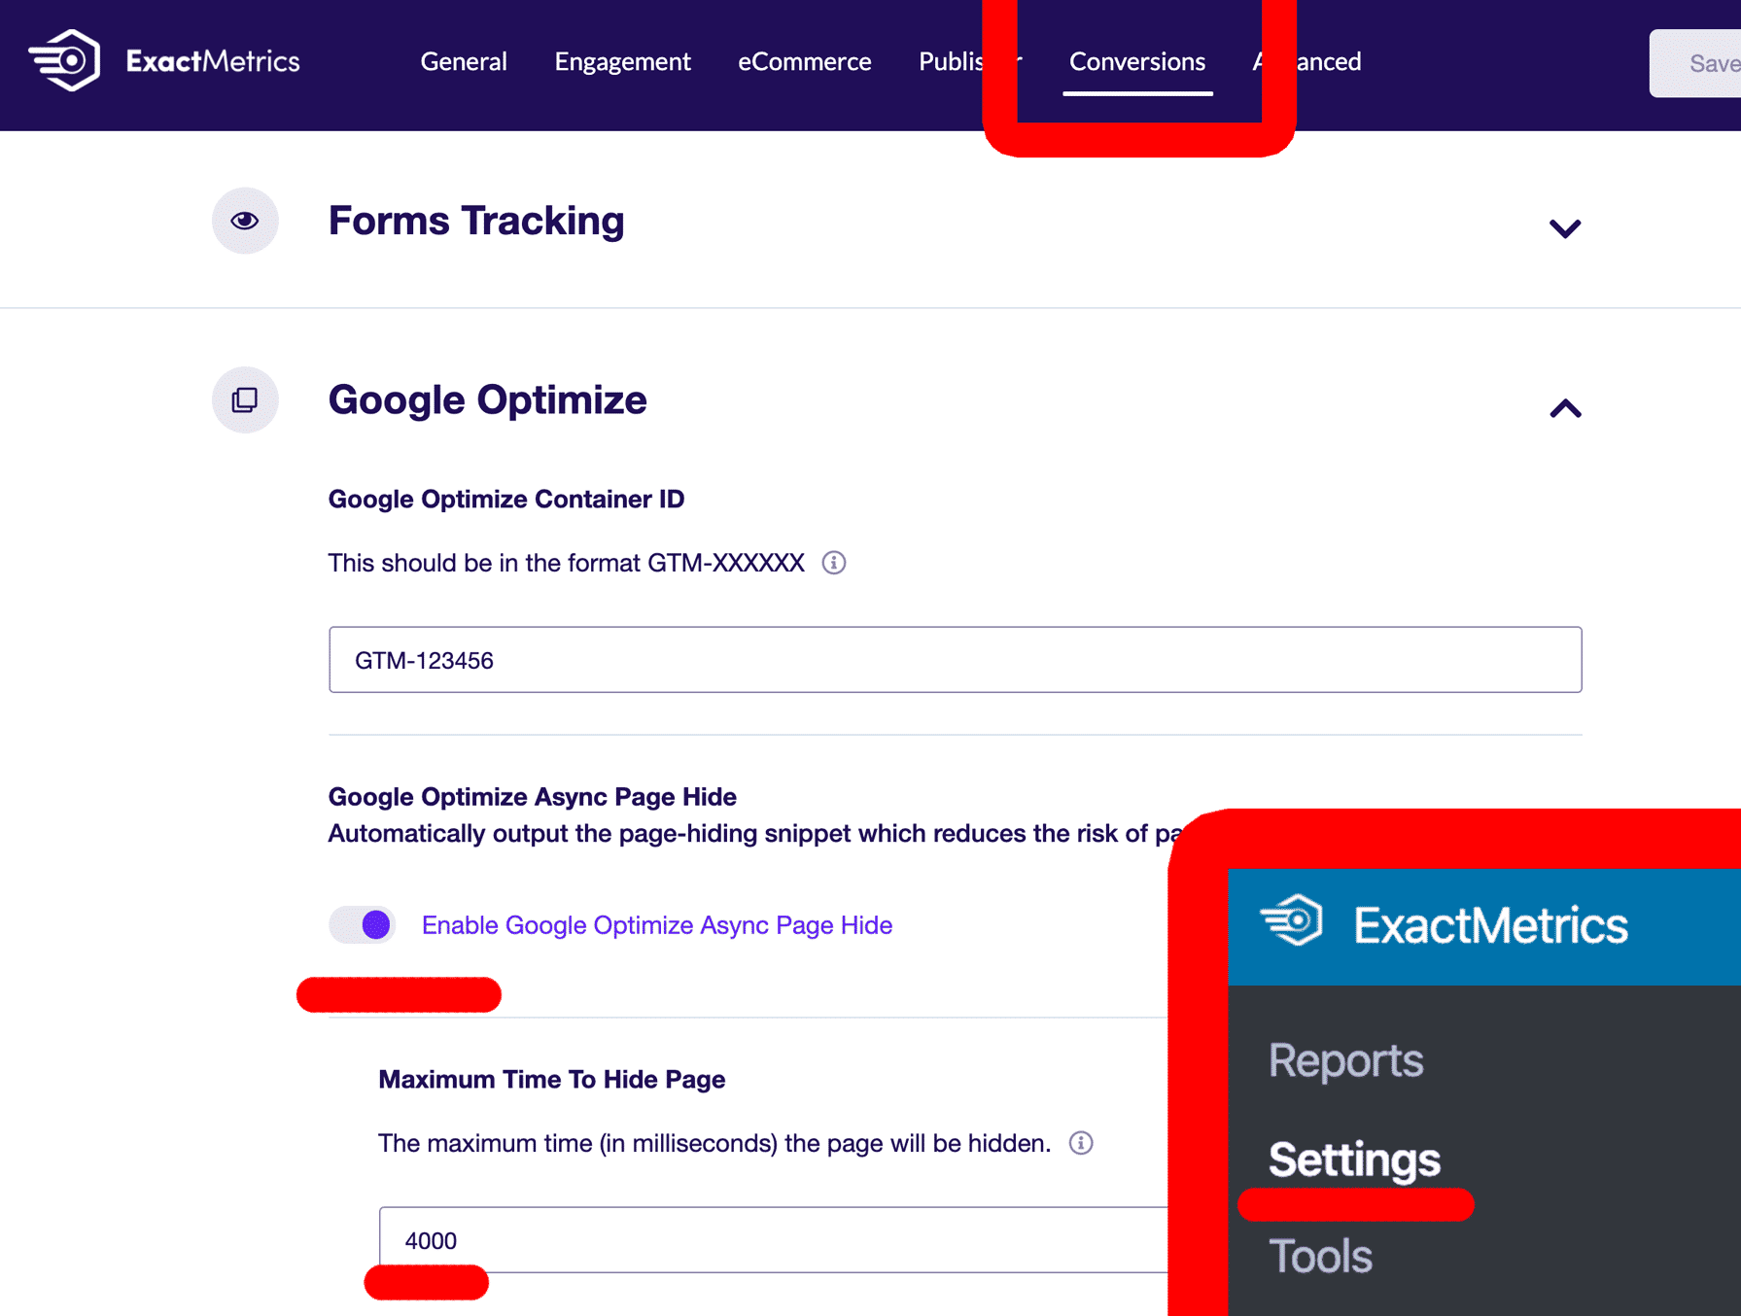Click the ExactMetrics sidebar logo icon
This screenshot has width=1741, height=1316.
point(1291,920)
